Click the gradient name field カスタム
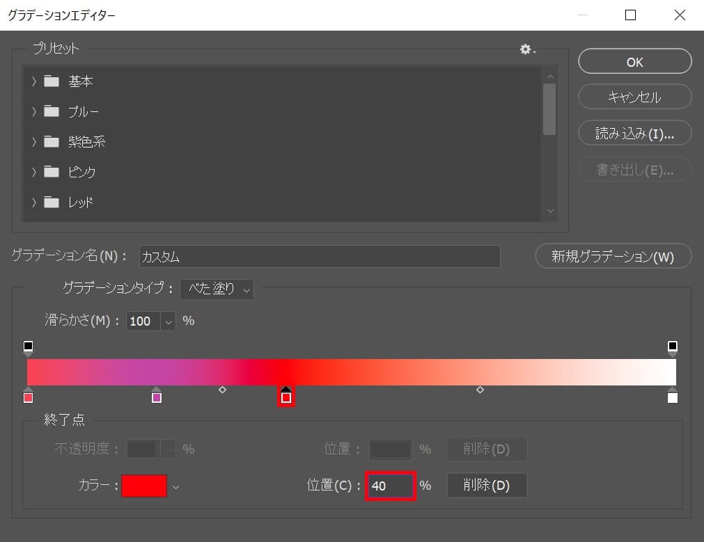This screenshot has width=704, height=542. [319, 256]
